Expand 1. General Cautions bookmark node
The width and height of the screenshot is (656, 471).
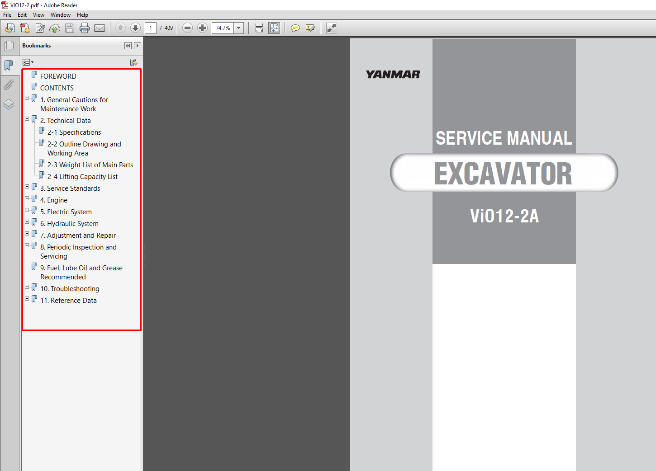pyautogui.click(x=27, y=98)
